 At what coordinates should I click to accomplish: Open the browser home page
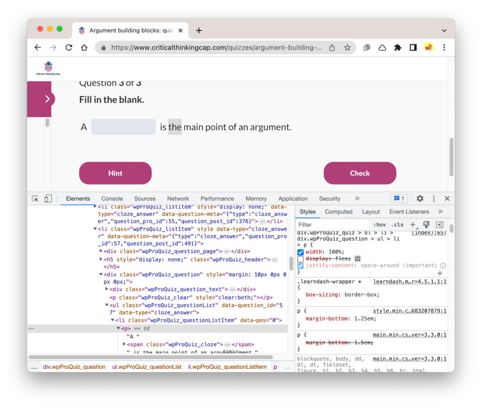click(84, 48)
